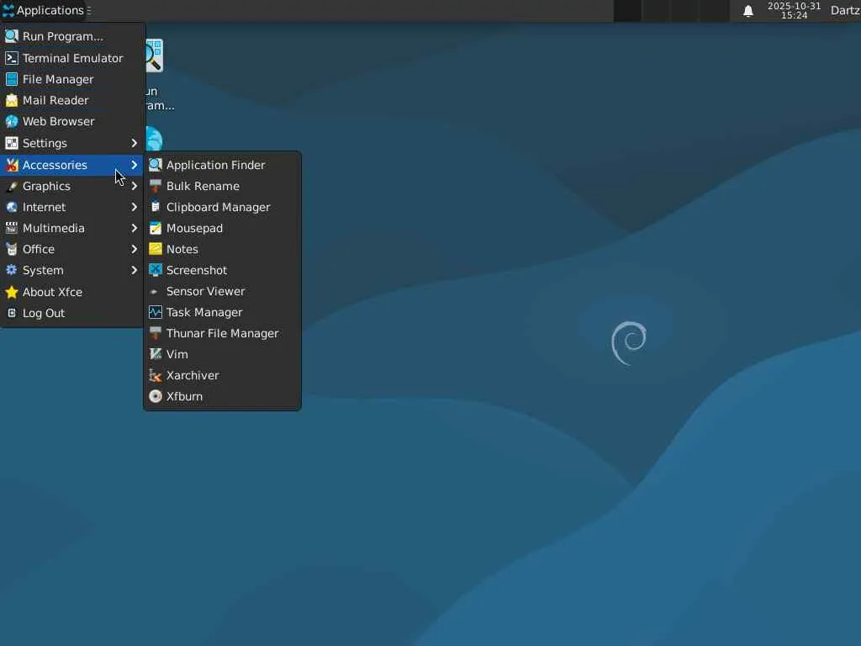Launch Application Finder from Accessories
Screen dimensions: 861x646
point(222,165)
